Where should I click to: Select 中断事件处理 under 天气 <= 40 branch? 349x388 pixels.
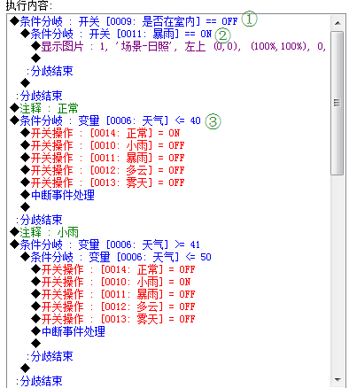click(58, 195)
